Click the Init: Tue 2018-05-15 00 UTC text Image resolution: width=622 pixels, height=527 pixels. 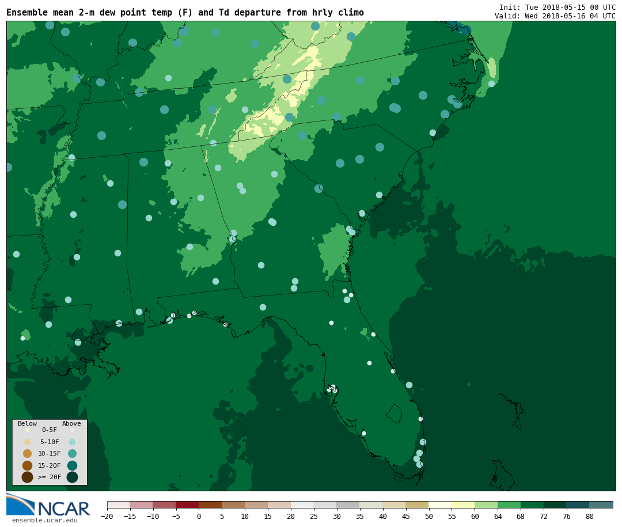557,7
